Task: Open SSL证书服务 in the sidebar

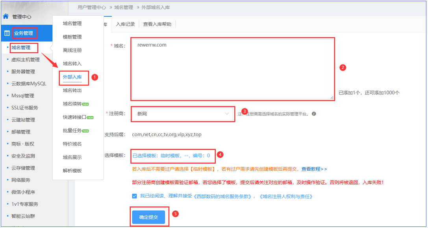Action: pos(24,108)
